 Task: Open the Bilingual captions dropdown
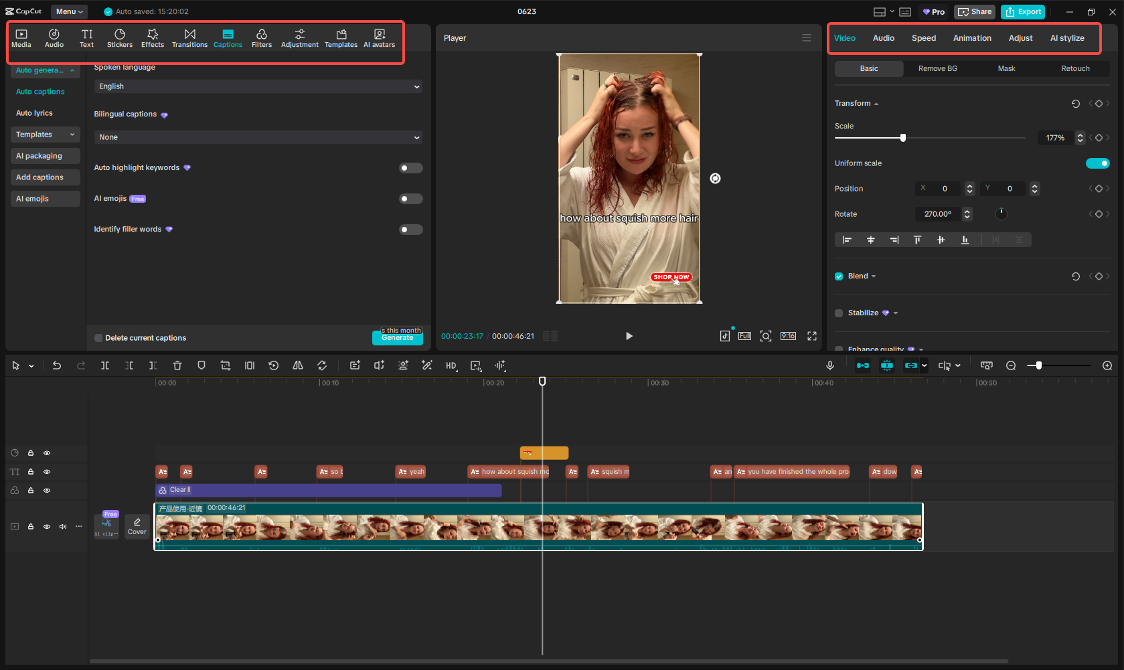[258, 137]
